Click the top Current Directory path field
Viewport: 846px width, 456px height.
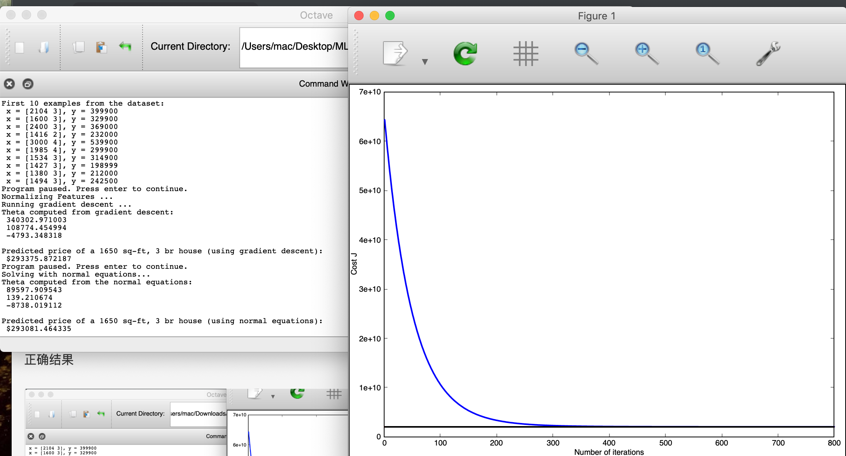click(x=294, y=47)
